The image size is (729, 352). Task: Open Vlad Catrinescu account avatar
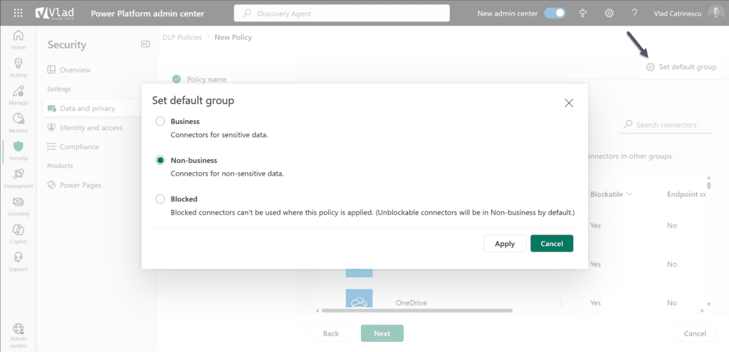tap(715, 14)
